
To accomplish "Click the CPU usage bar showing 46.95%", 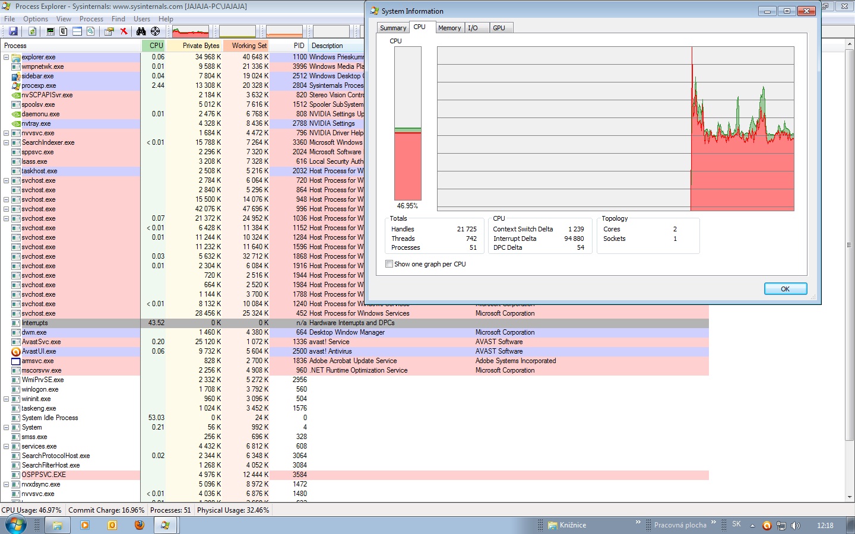I will coord(408,123).
